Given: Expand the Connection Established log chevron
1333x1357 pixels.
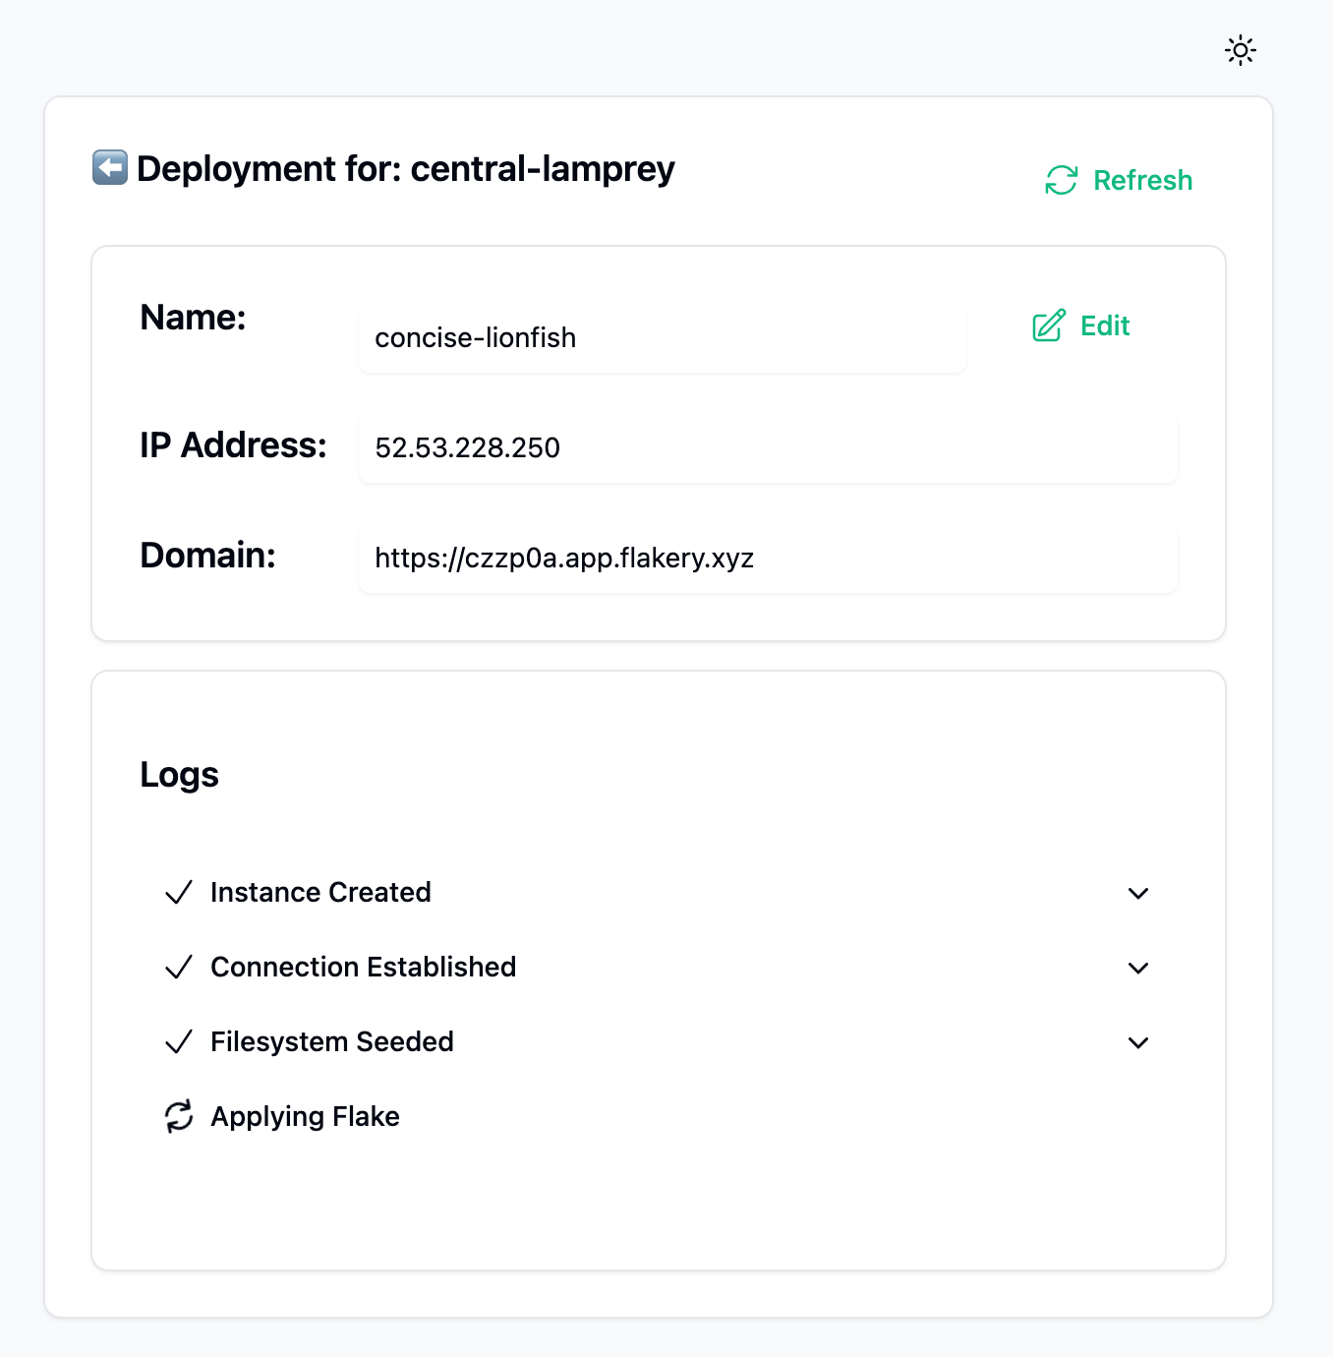Looking at the screenshot, I should (1138, 968).
